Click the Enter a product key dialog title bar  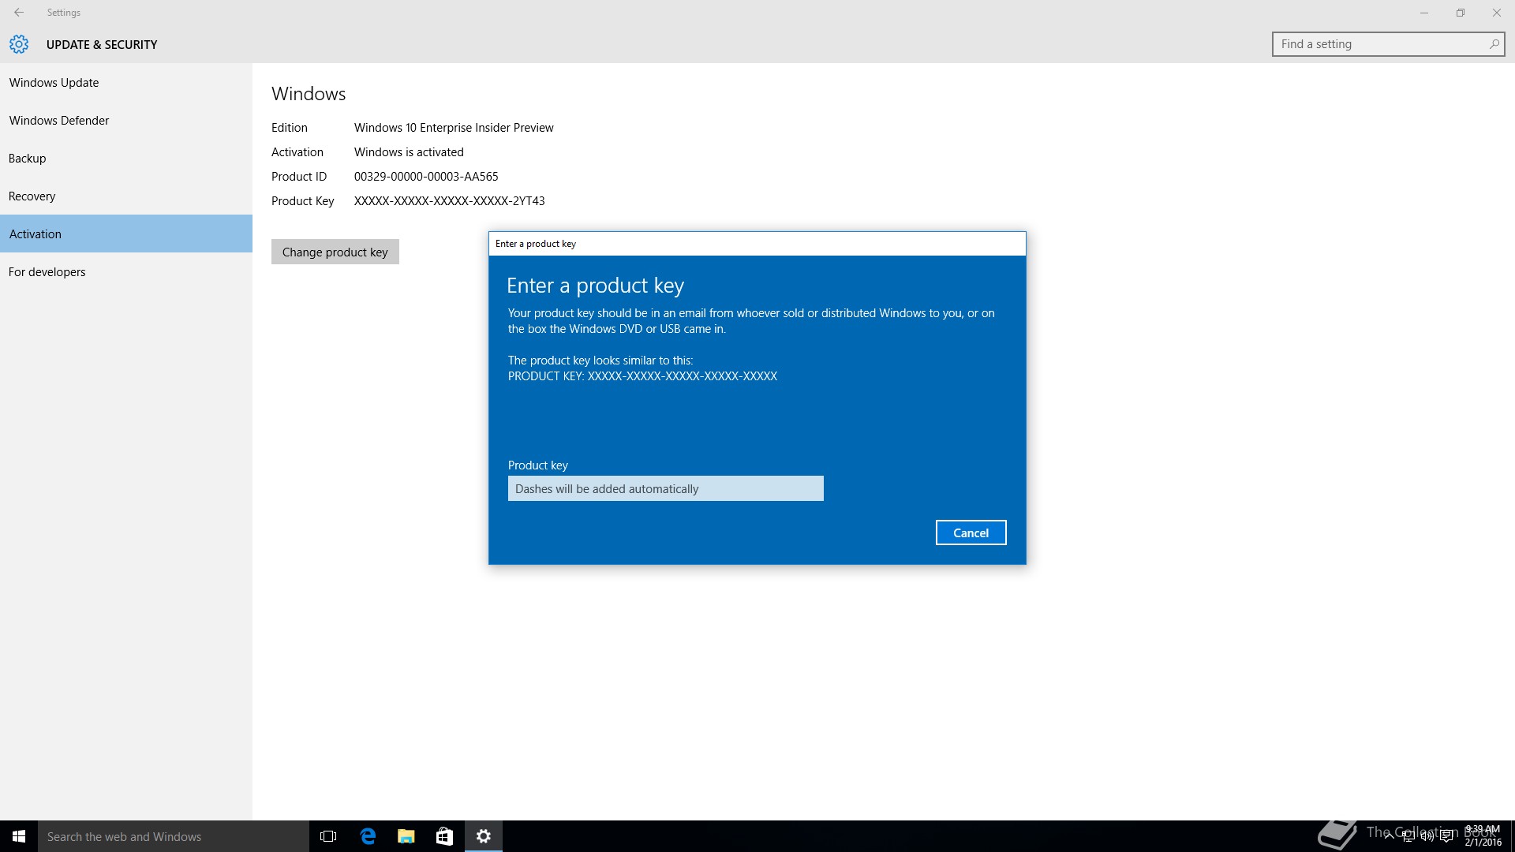[757, 244]
